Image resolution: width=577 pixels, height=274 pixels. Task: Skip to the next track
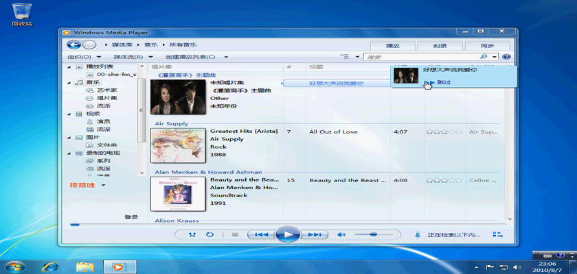[314, 234]
